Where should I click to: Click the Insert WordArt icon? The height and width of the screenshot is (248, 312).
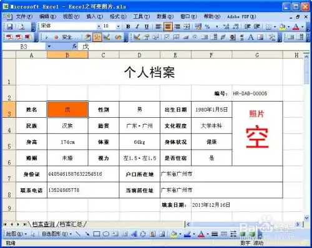[134, 234]
